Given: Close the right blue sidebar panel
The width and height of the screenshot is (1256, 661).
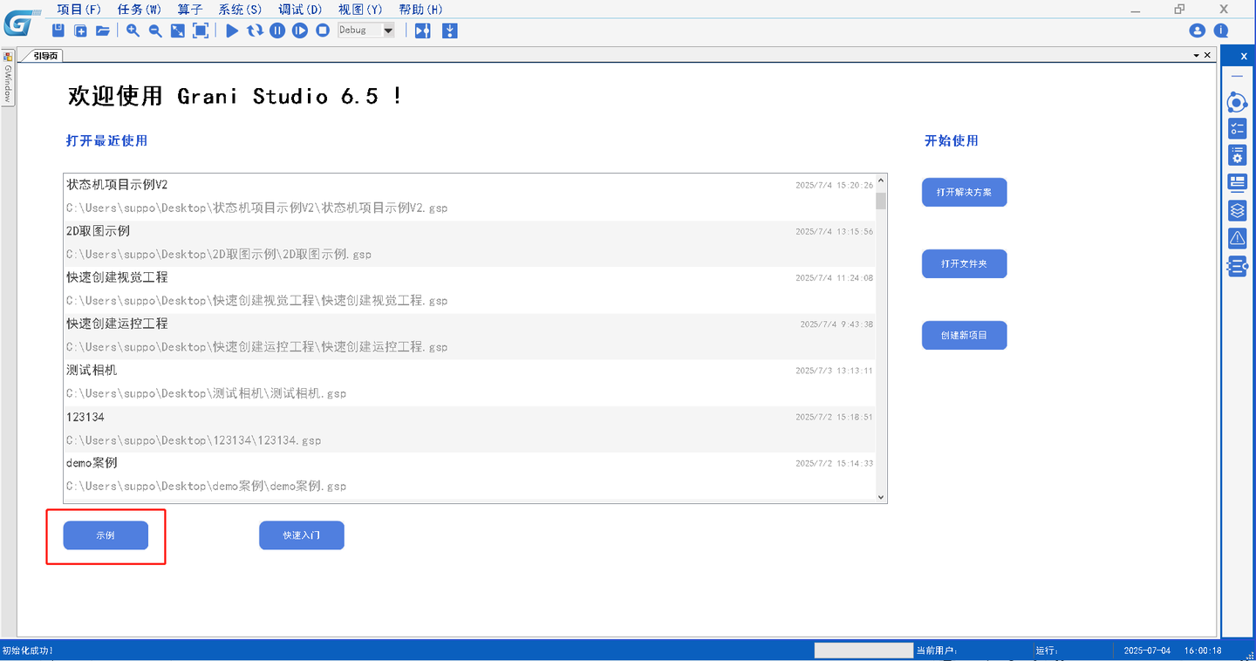Looking at the screenshot, I should pos(1245,57).
